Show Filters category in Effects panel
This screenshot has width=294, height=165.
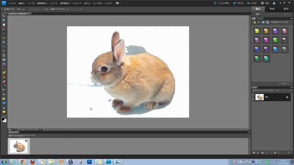point(254,22)
